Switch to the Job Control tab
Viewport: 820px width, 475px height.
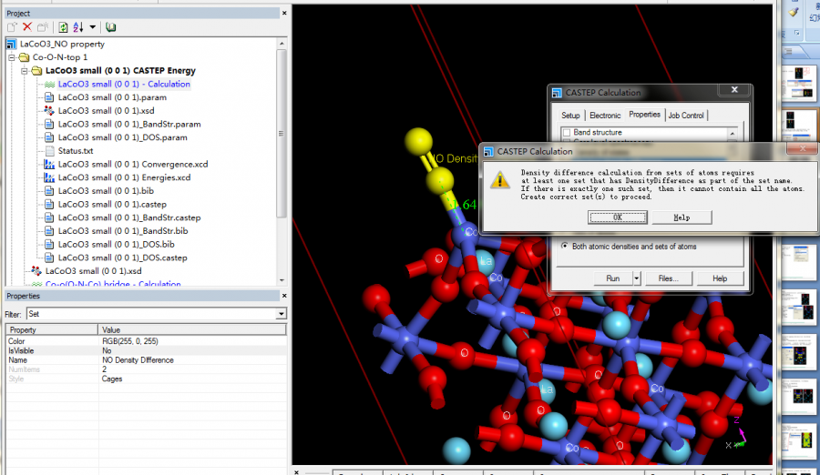686,116
